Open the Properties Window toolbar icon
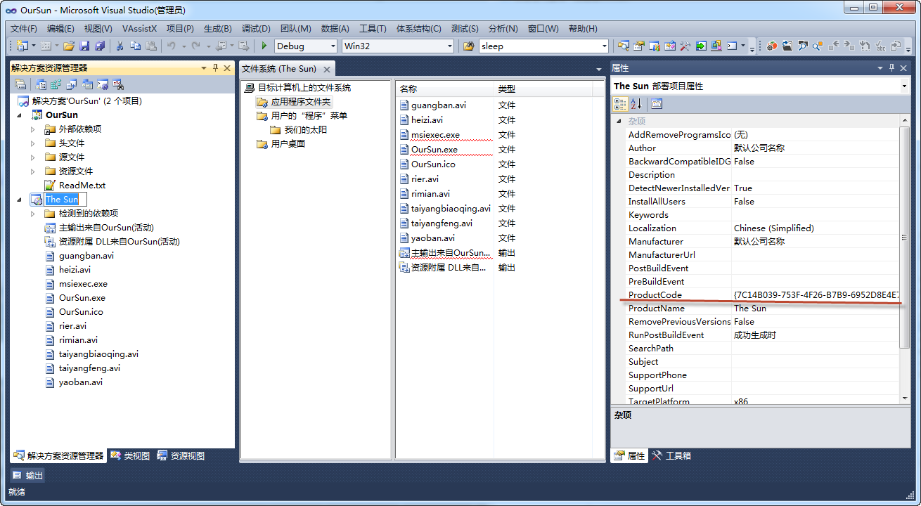The height and width of the screenshot is (506, 921). [x=639, y=46]
